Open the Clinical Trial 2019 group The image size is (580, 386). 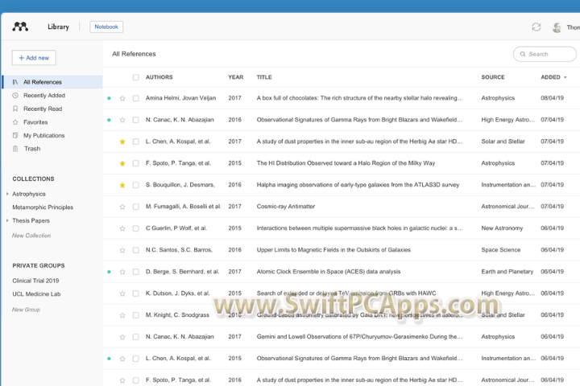pos(35,281)
